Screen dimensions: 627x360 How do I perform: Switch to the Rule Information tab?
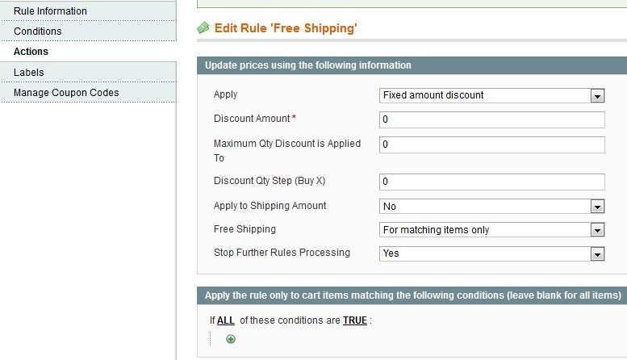coord(50,11)
